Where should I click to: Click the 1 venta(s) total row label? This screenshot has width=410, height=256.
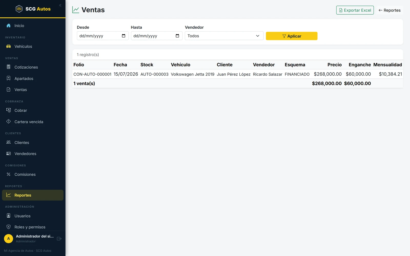pyautogui.click(x=84, y=83)
